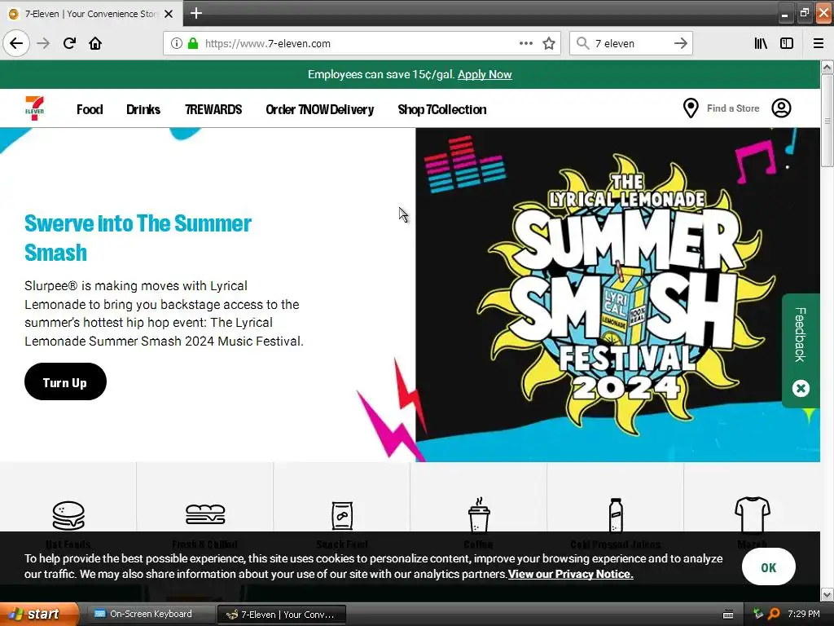Click Find a Store
Screen dimensions: 834x626
(x=733, y=108)
